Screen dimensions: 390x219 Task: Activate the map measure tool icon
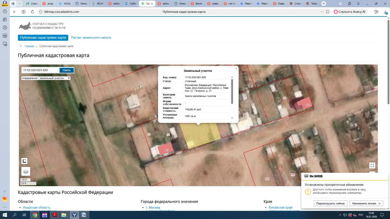click(24, 161)
